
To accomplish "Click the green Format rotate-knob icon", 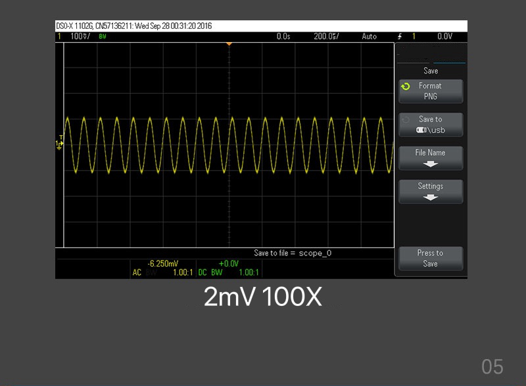I will [406, 86].
